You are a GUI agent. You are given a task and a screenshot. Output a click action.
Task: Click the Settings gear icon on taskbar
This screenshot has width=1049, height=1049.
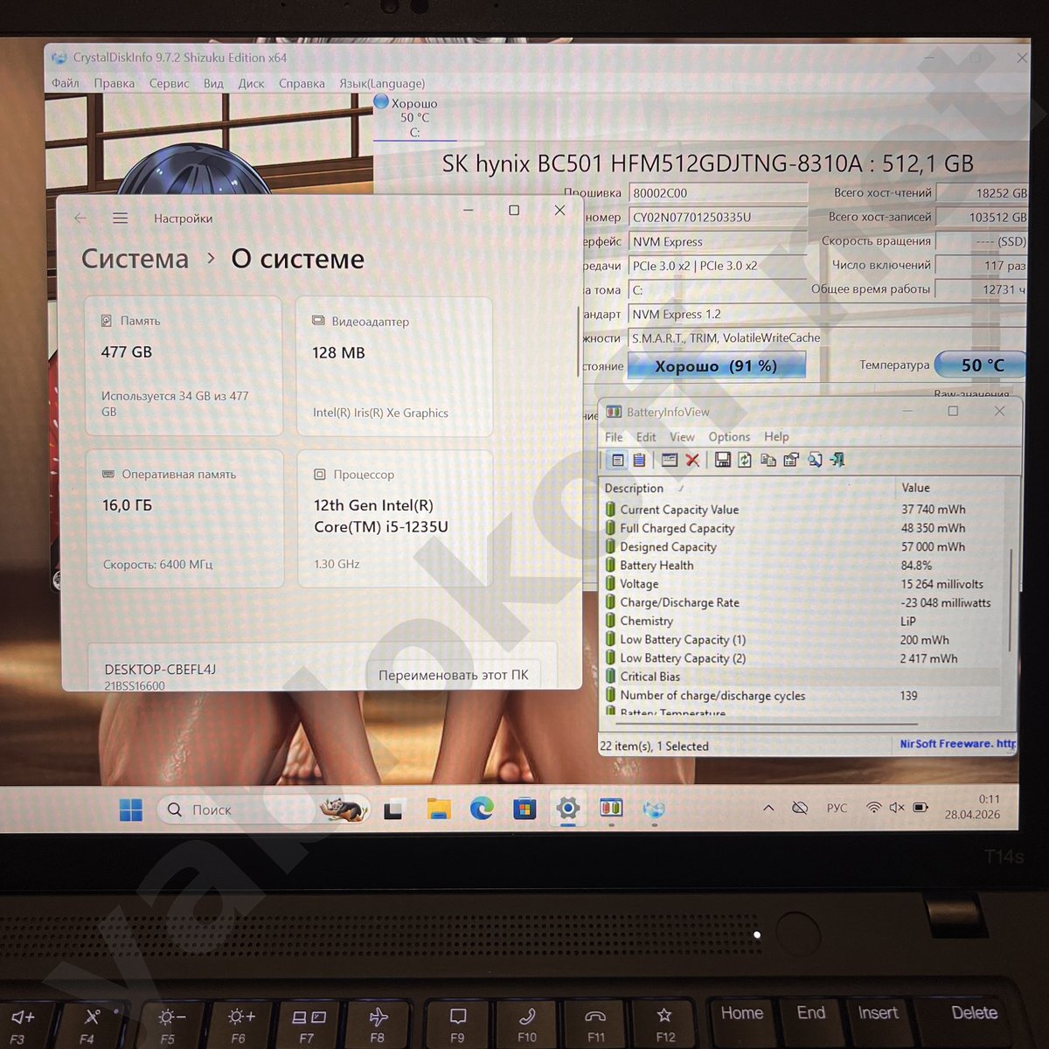pos(568,808)
